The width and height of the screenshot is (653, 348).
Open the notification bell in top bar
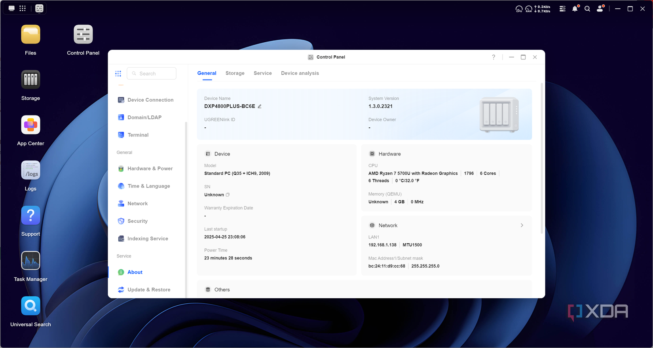(575, 8)
